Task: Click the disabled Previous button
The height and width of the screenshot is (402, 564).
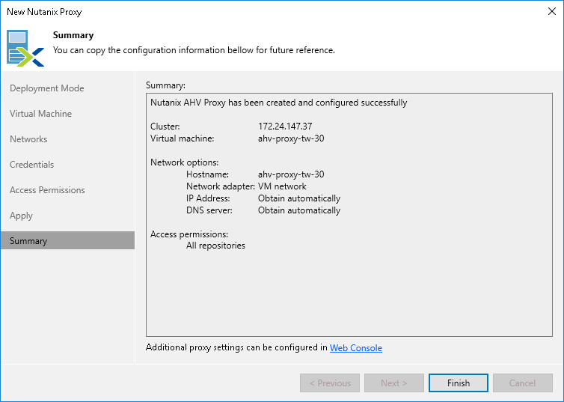Action: [330, 383]
